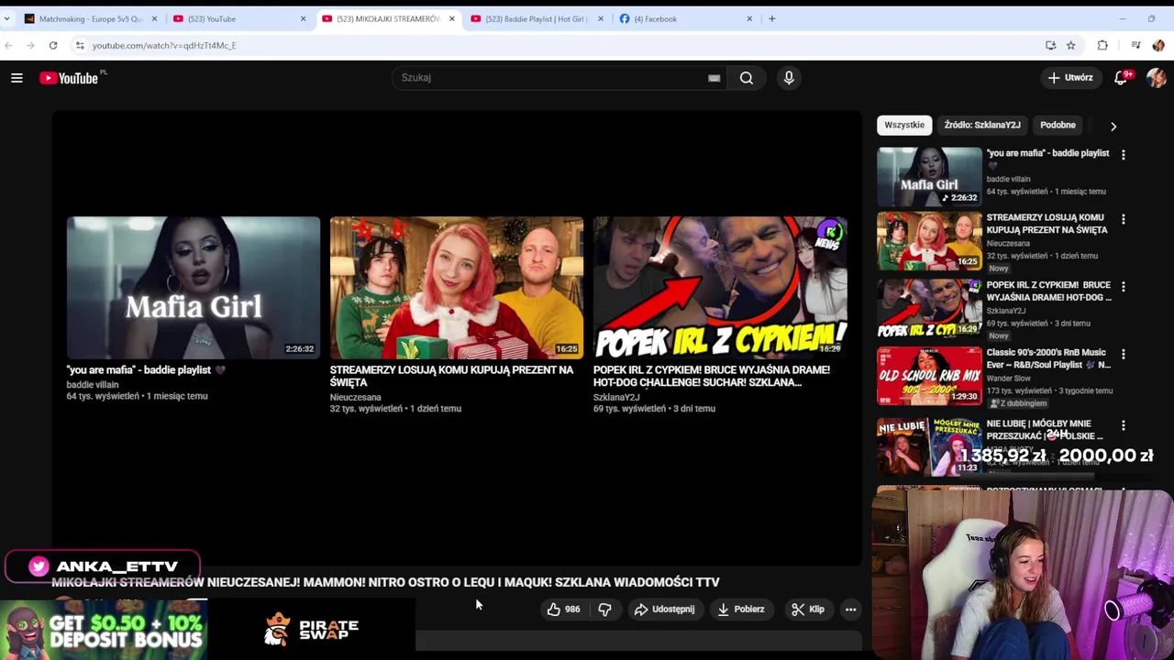Open the Mafia Girl endscreen thumbnail
Viewport: 1174px width, 660px height.
194,287
